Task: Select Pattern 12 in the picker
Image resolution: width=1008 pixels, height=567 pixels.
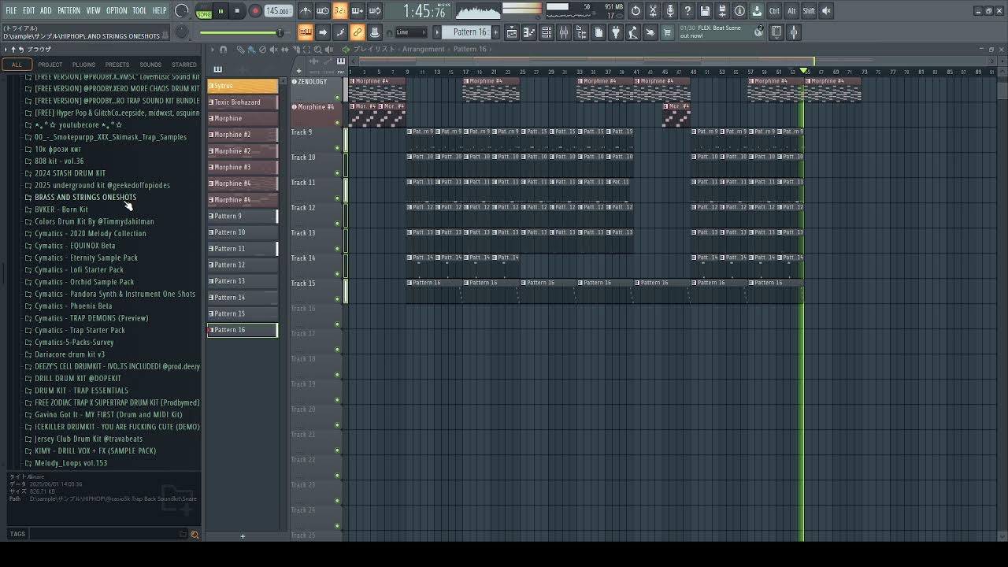Action: tap(243, 265)
